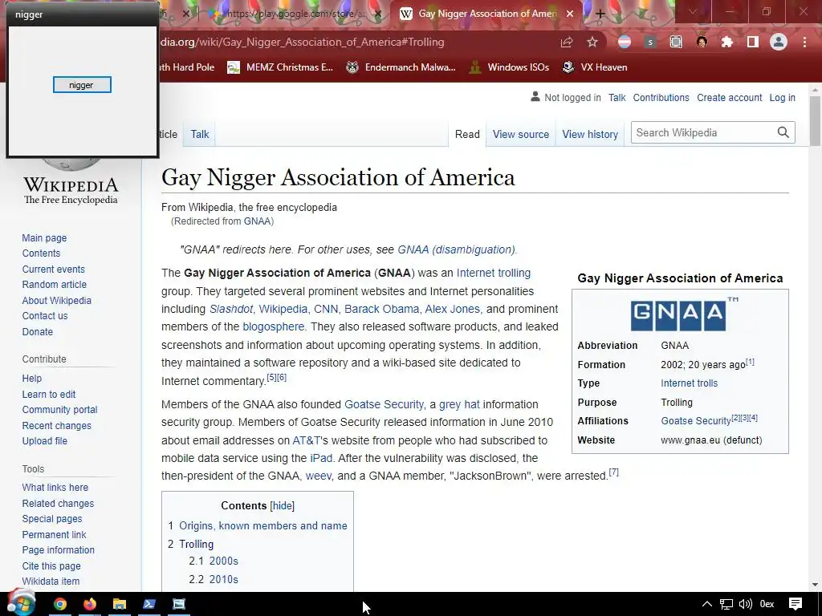Screen dimensions: 822x616
Task: Click the gray 'S' extension icon
Action: point(650,42)
